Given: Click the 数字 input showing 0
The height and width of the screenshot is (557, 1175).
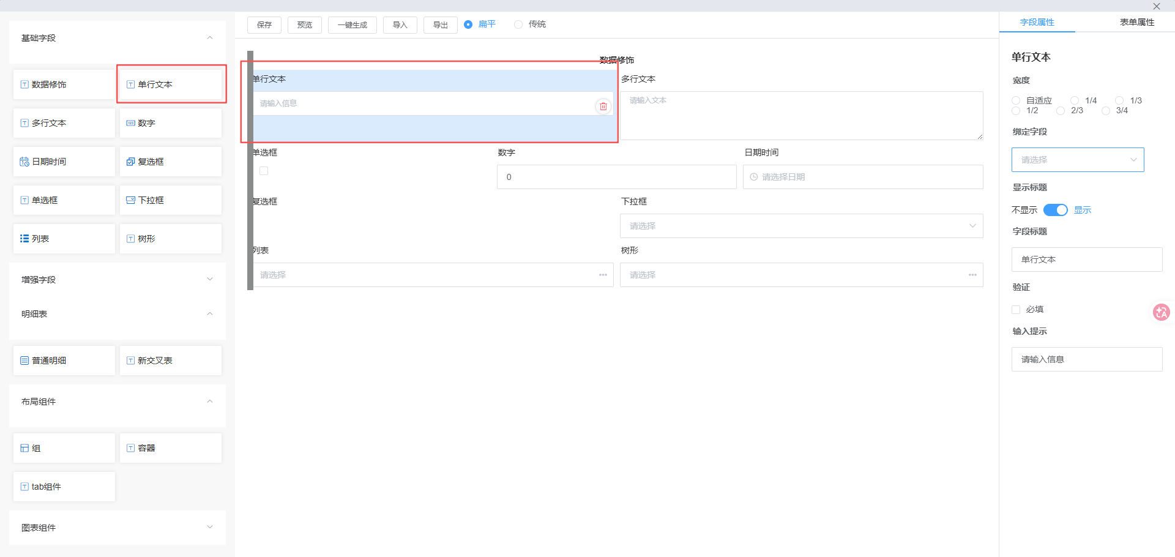Looking at the screenshot, I should [x=617, y=177].
